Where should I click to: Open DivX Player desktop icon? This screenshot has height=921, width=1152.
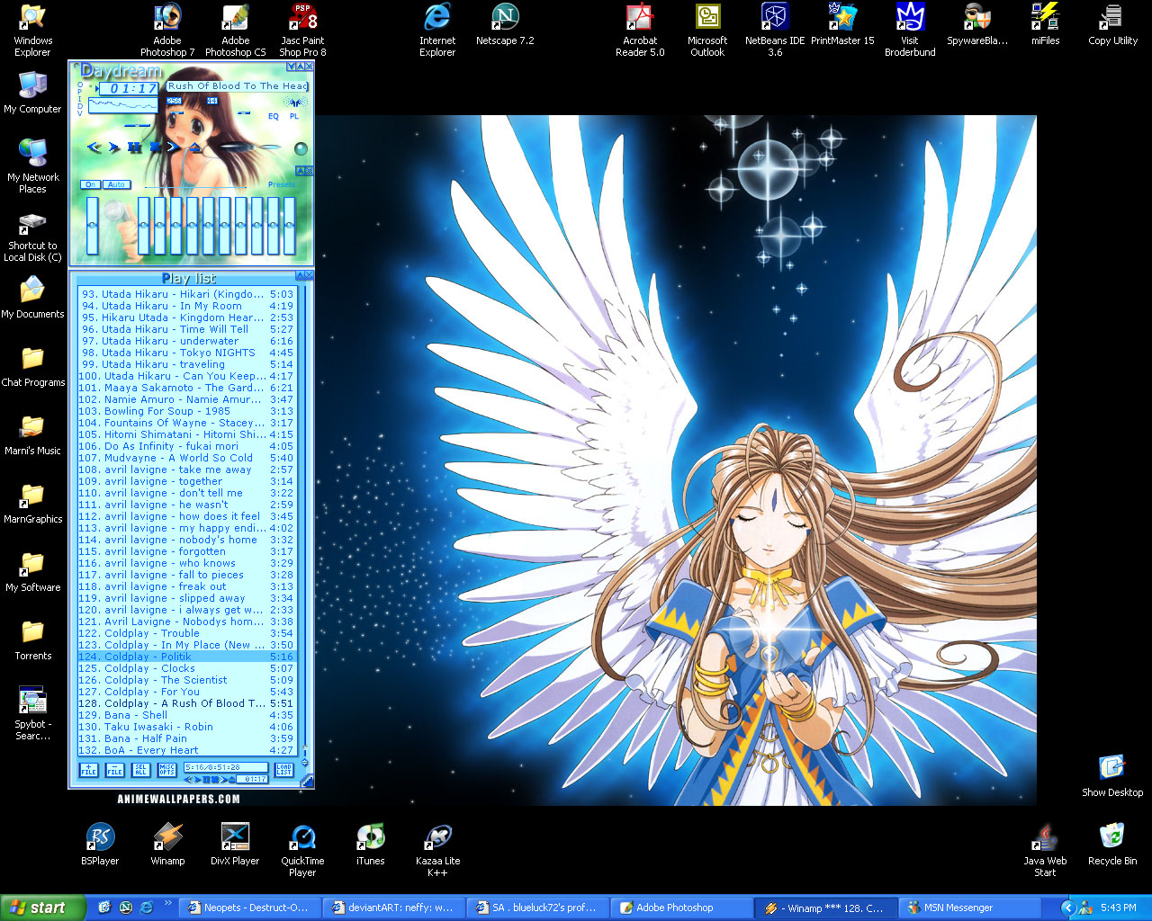(235, 845)
